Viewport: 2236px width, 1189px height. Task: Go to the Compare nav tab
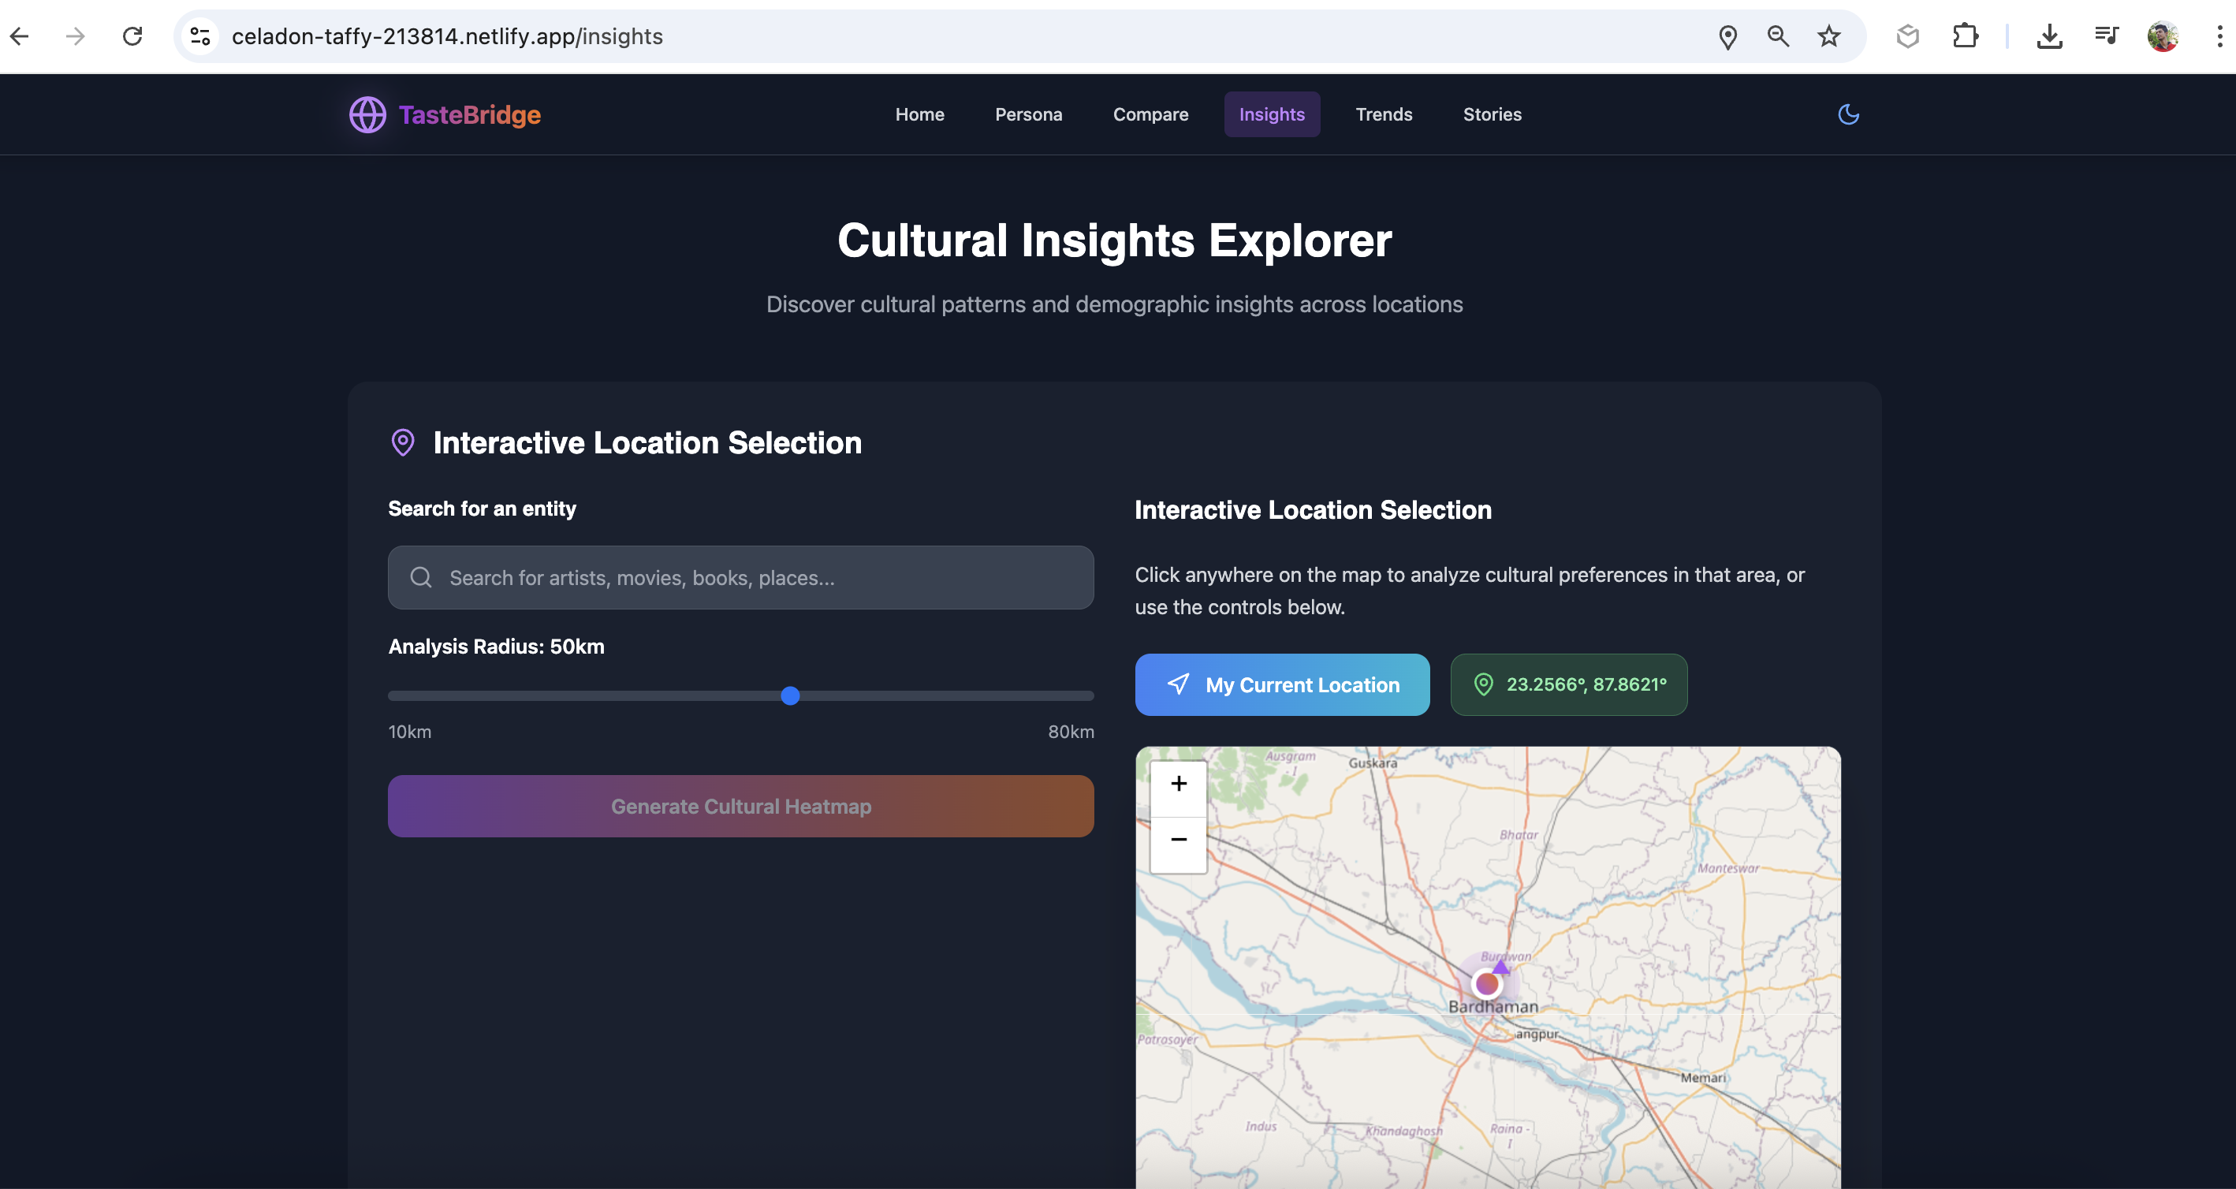(x=1150, y=114)
